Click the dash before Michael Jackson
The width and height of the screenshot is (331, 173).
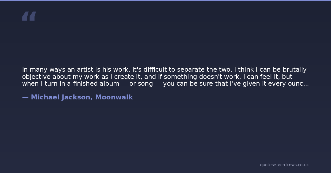25,97
